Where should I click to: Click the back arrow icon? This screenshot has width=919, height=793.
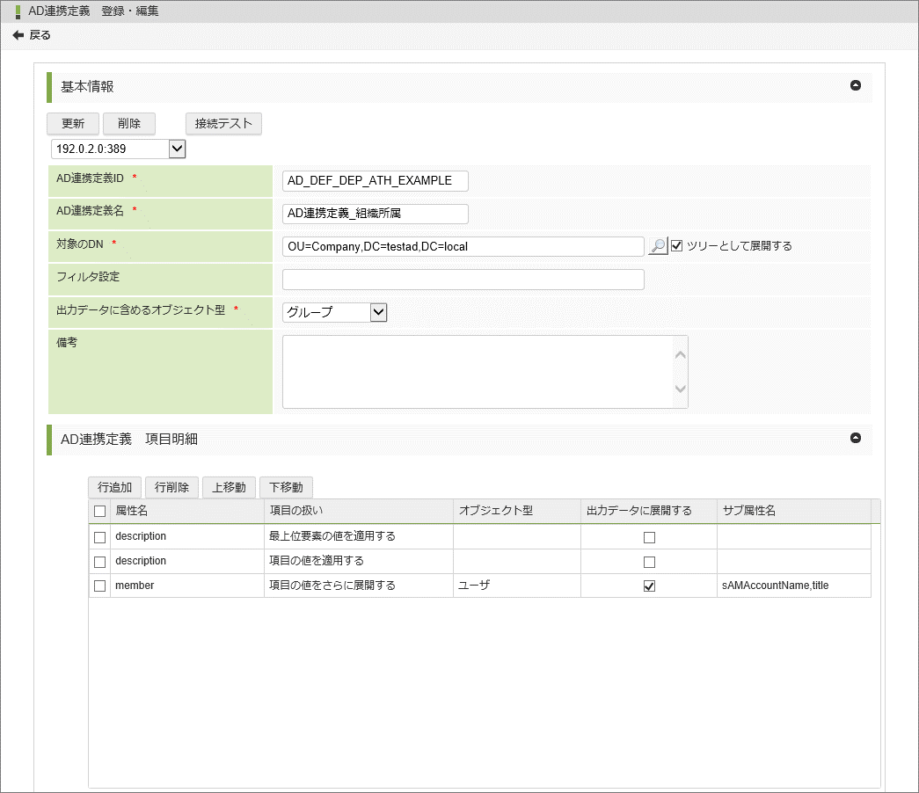tap(18, 35)
